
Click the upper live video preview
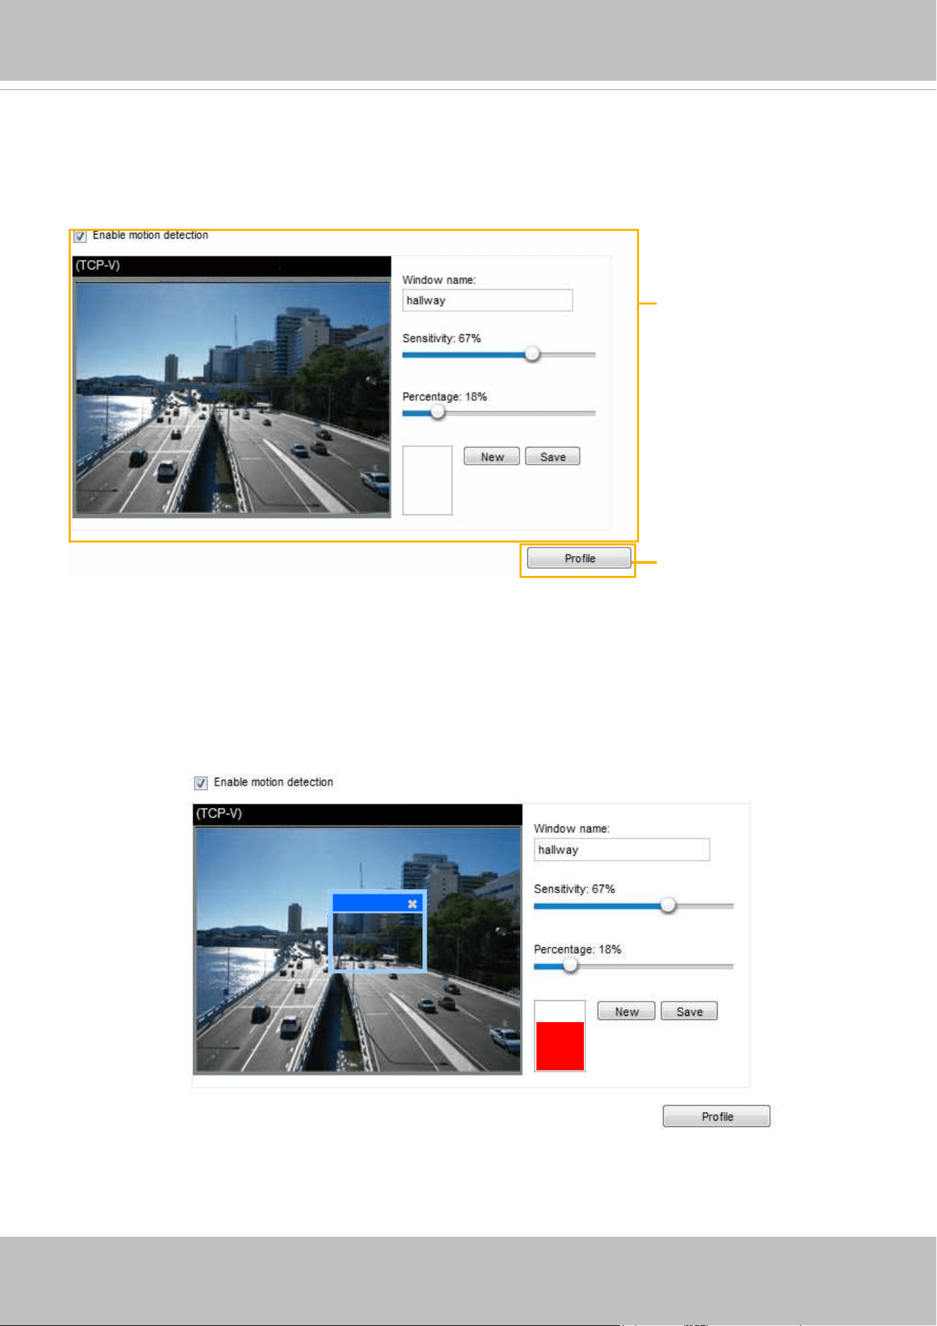click(233, 397)
